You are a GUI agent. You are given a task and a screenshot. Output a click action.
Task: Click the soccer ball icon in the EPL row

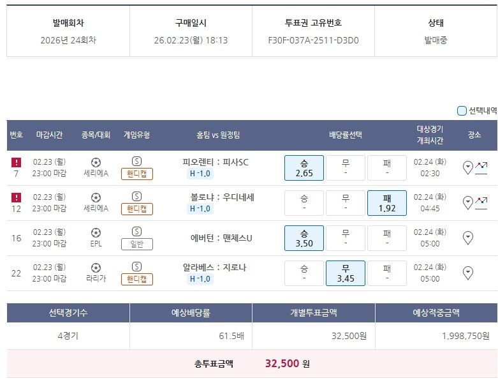coord(96,232)
